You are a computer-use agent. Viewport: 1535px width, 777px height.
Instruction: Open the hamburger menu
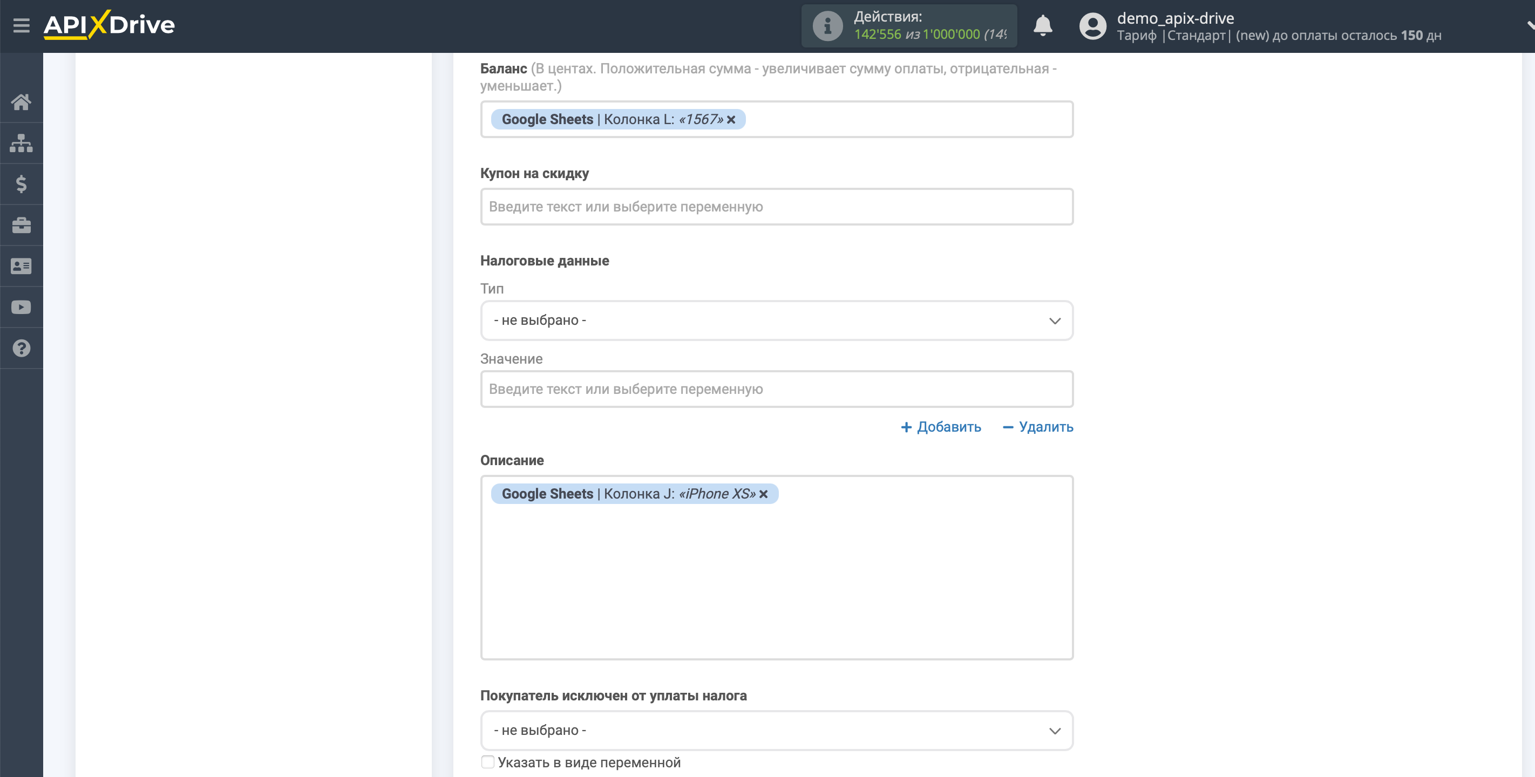22,25
